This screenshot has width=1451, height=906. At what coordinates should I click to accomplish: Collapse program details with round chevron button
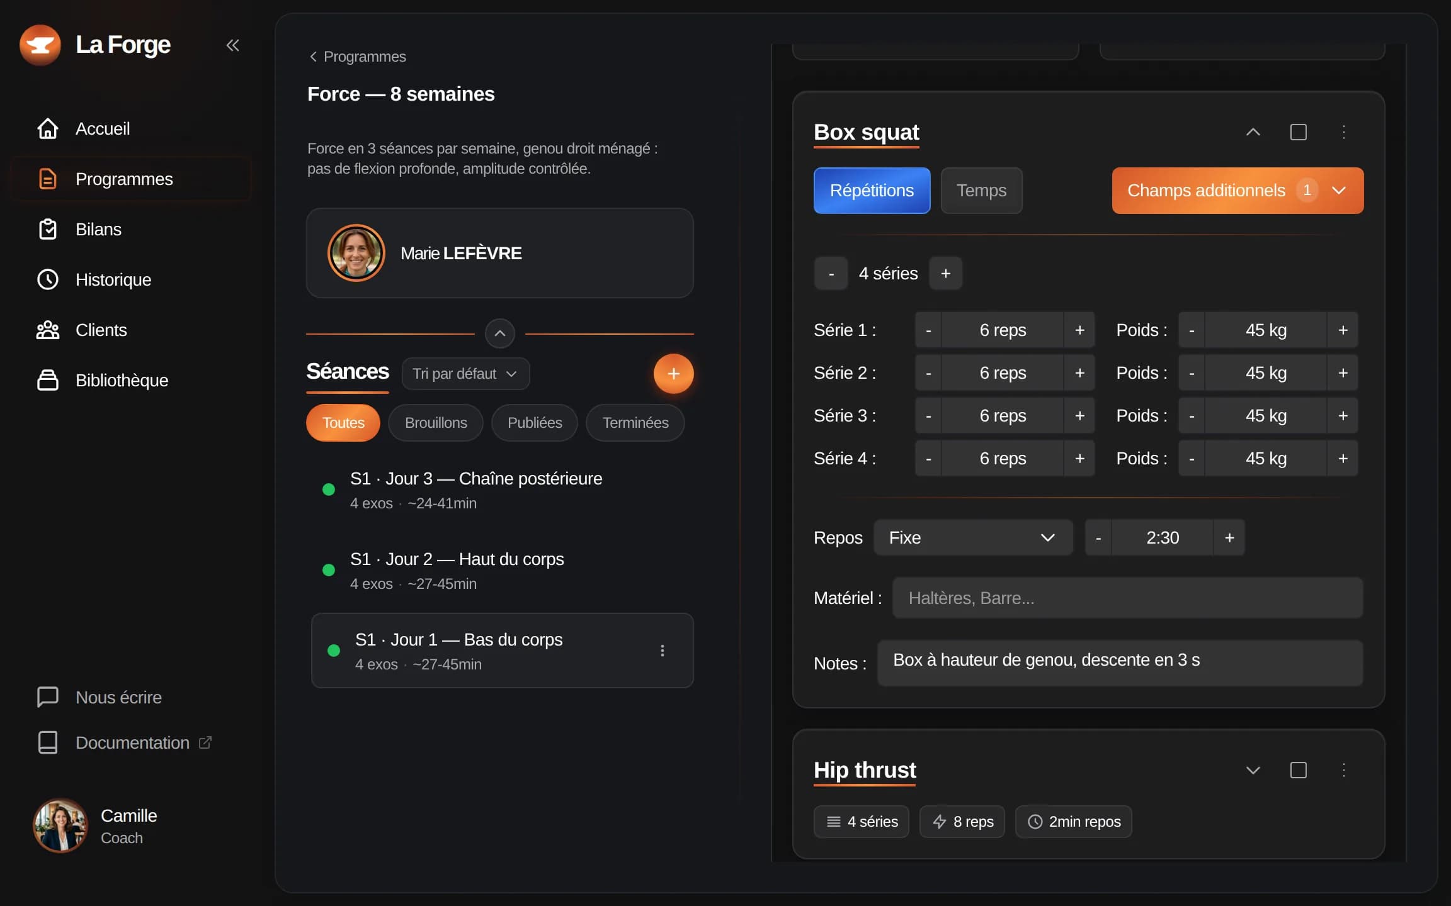(x=500, y=333)
